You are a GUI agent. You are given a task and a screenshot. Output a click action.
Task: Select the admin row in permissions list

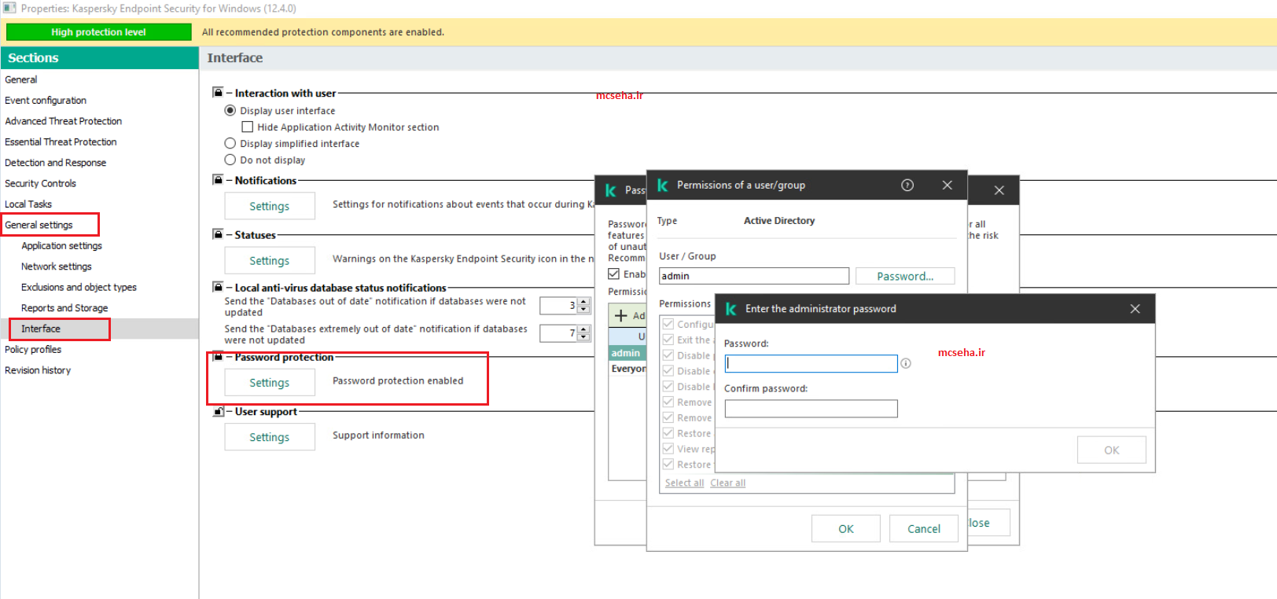pos(627,353)
